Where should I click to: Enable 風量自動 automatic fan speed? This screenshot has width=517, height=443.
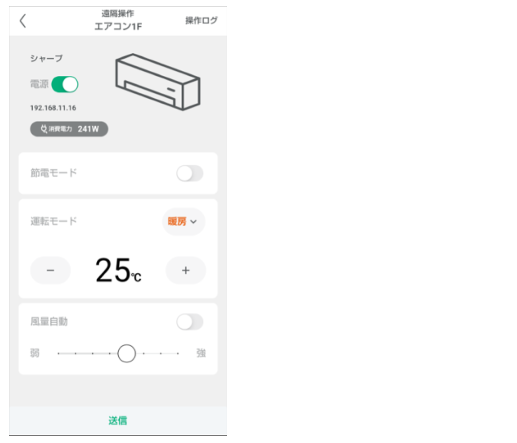(x=190, y=322)
